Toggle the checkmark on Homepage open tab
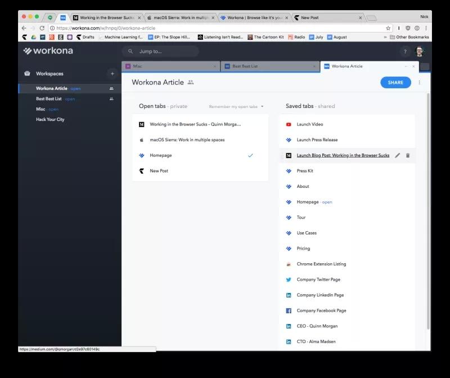 [x=250, y=155]
